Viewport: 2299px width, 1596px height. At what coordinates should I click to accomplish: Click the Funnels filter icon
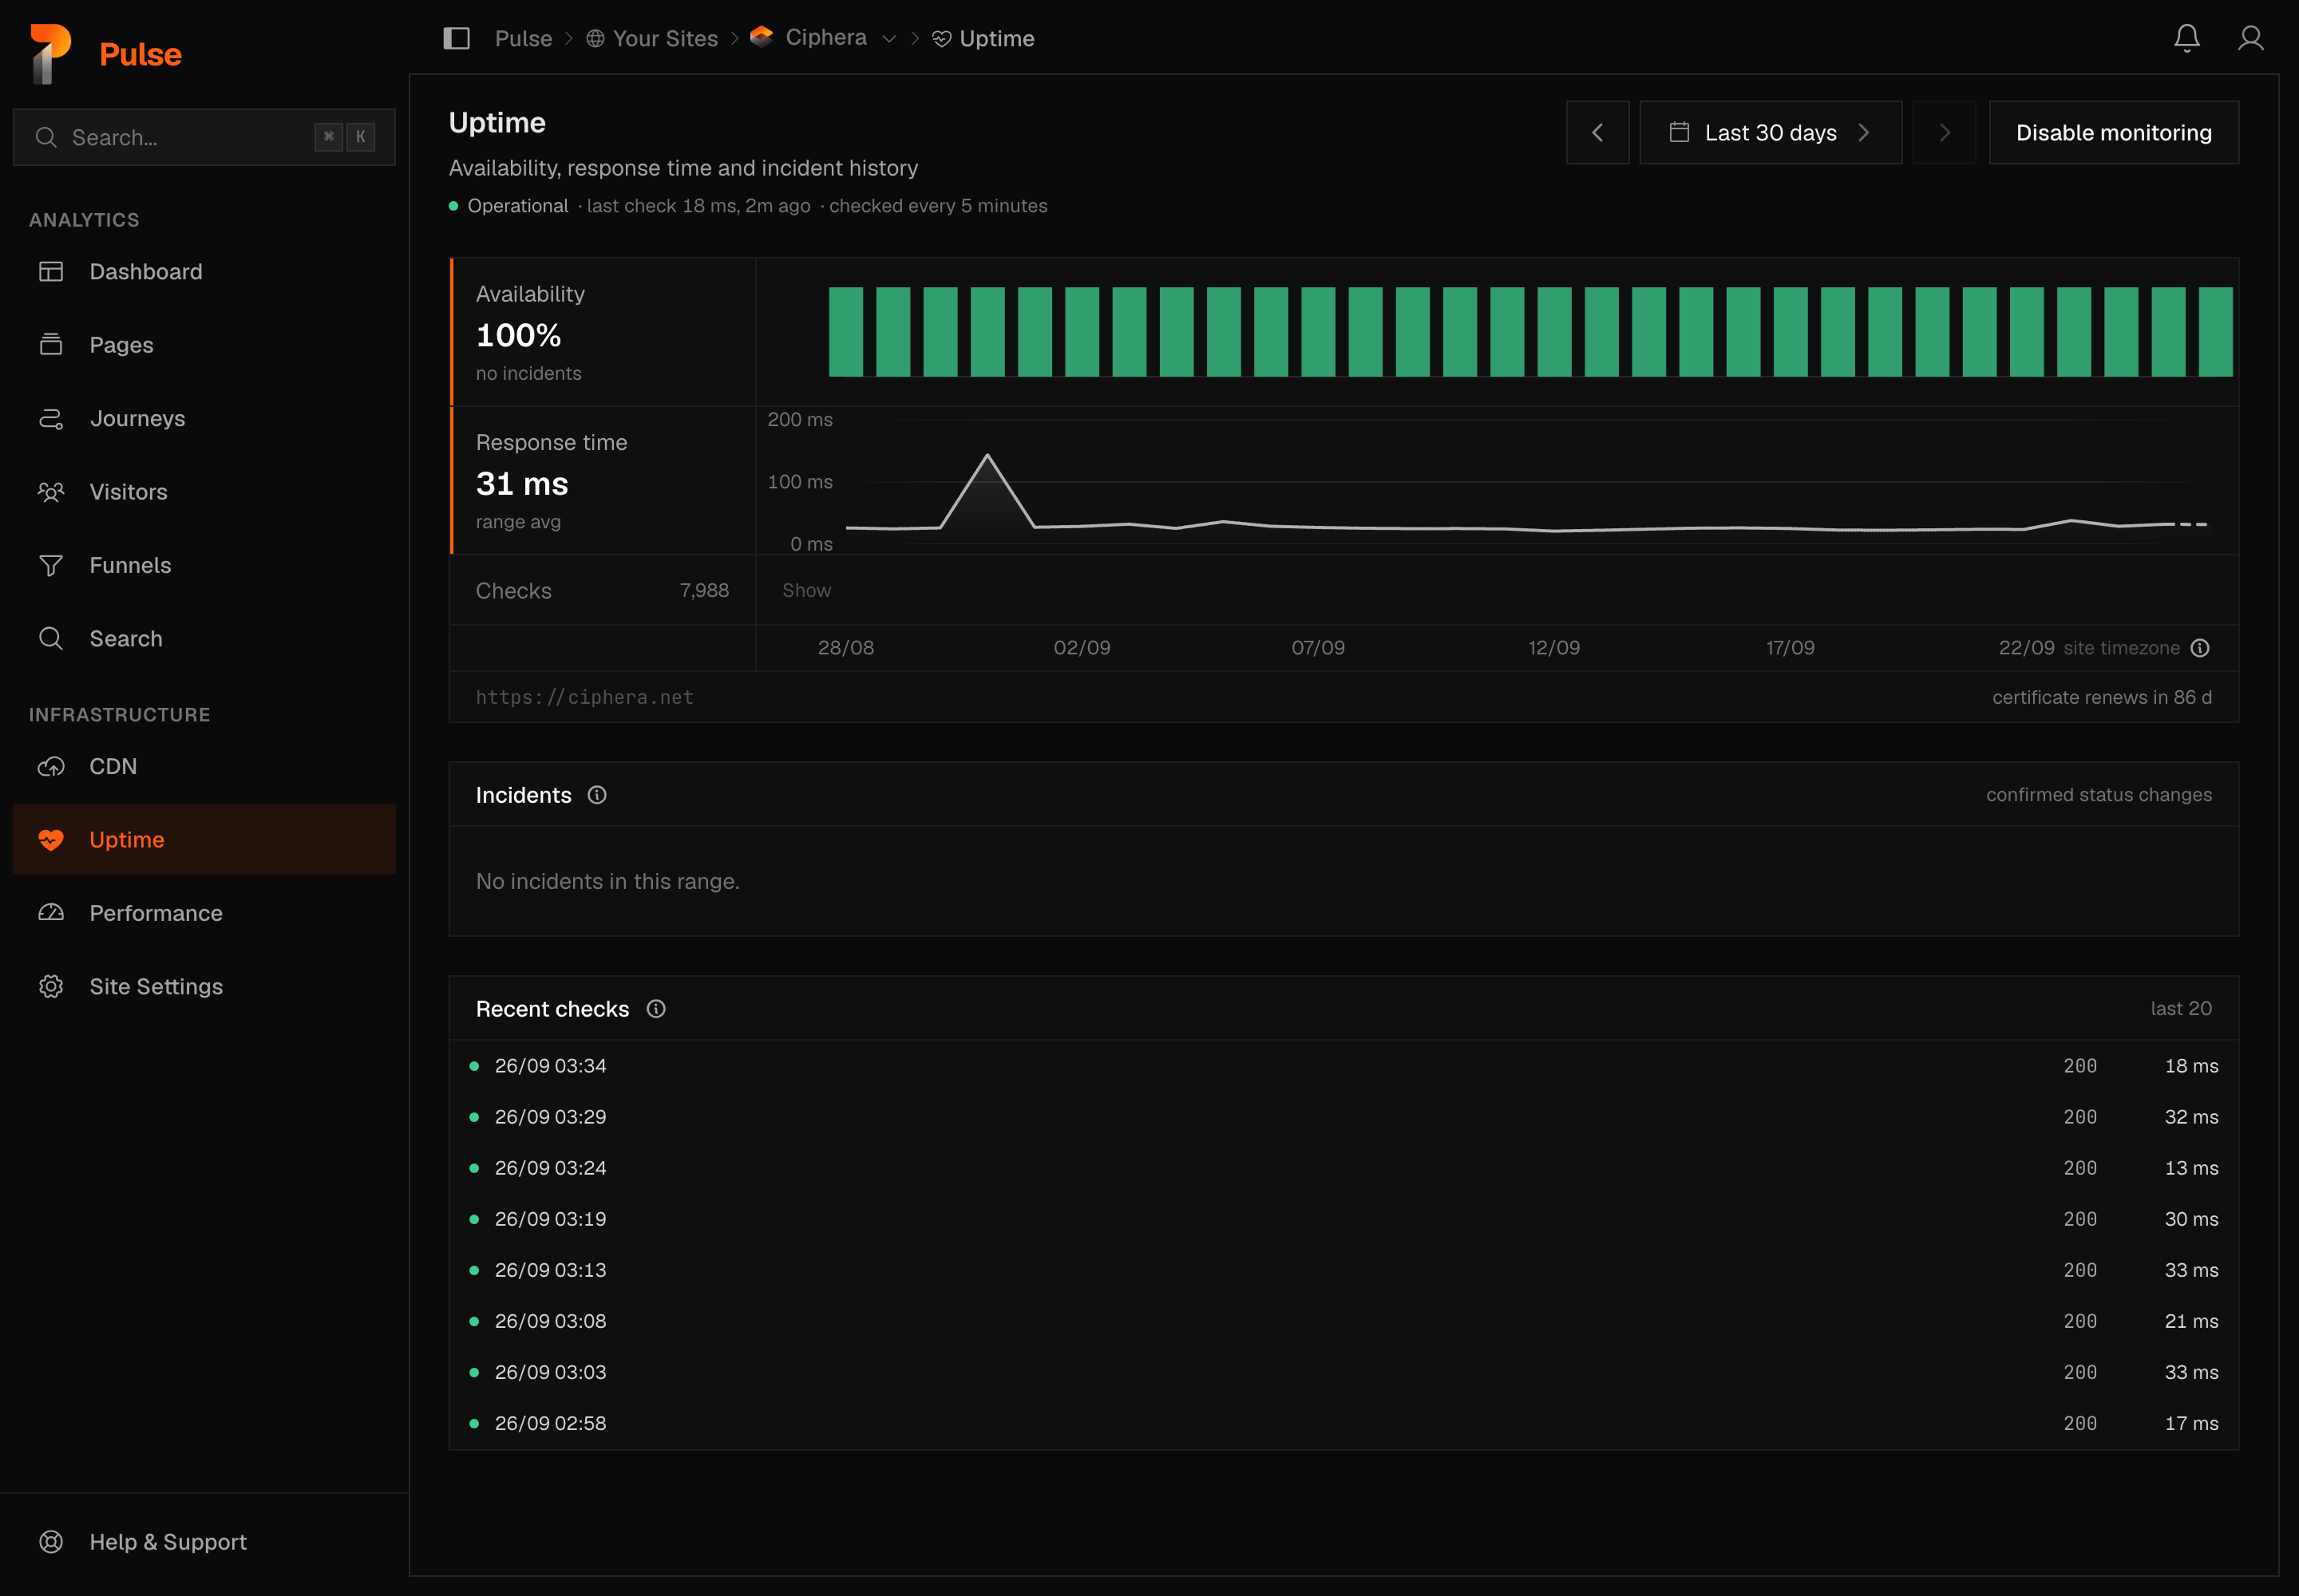pos(51,565)
